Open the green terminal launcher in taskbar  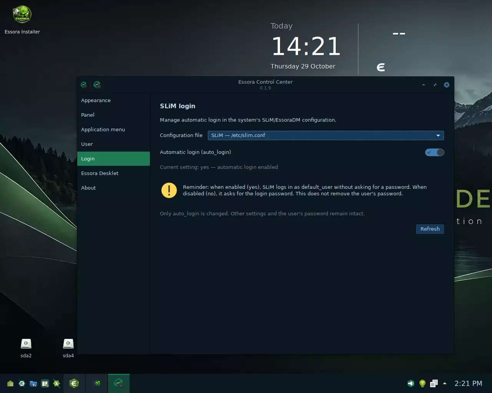[x=57, y=383]
